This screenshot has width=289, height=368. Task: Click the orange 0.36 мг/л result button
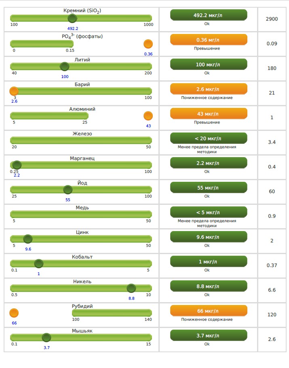click(208, 40)
